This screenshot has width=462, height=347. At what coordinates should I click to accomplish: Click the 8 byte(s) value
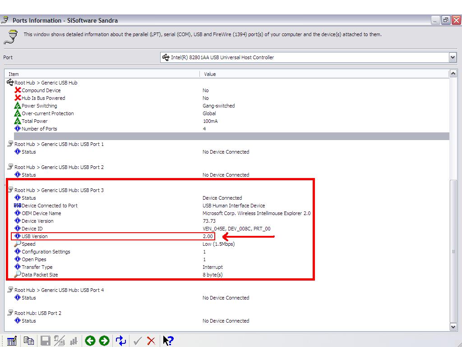point(213,274)
